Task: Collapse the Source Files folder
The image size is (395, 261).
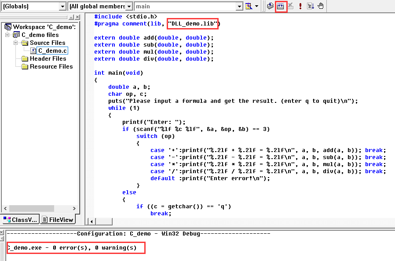Action: 16,43
